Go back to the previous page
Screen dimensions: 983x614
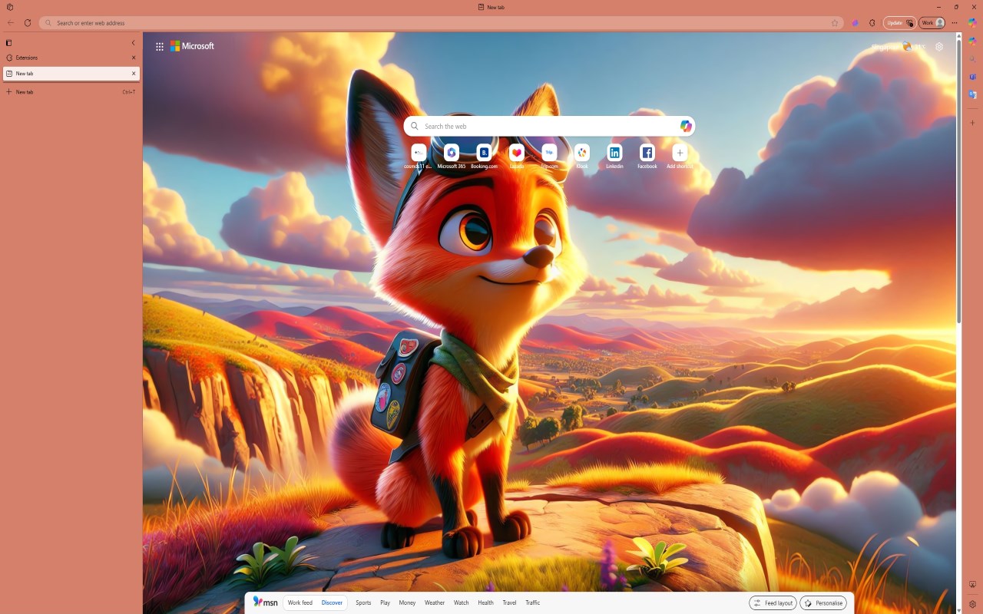tap(11, 23)
